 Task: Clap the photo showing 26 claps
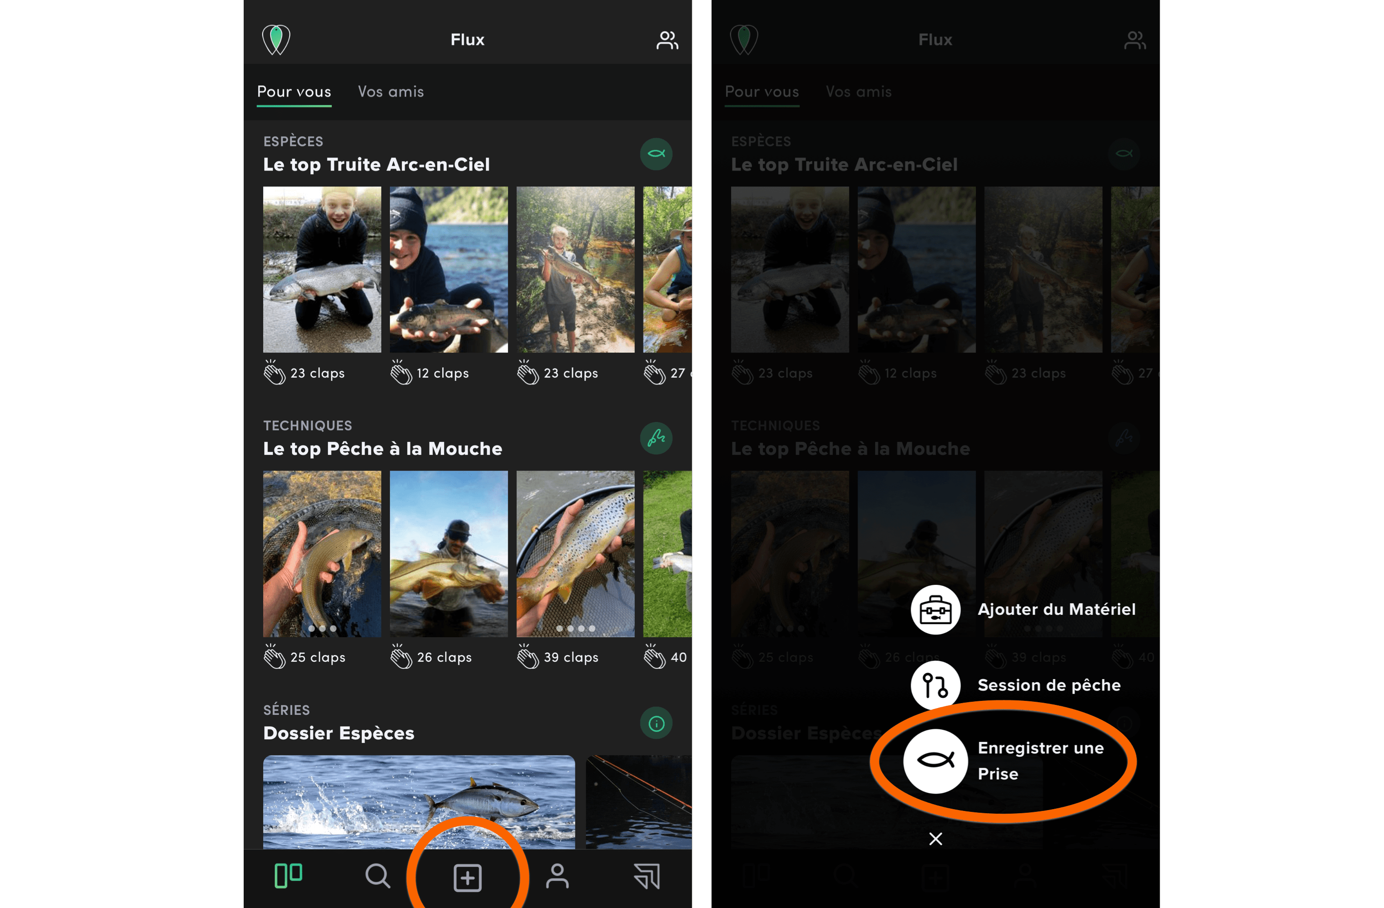point(401,657)
